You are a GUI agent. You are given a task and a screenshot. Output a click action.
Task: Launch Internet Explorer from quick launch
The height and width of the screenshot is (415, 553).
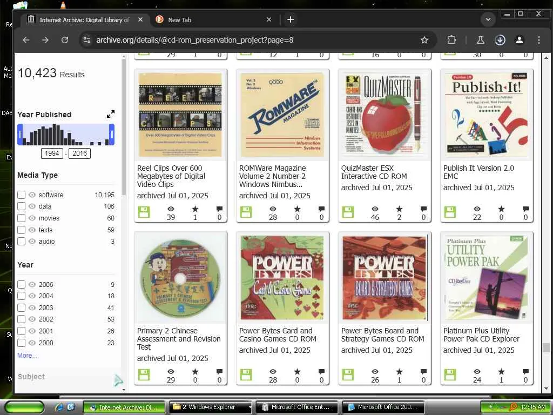click(x=59, y=407)
